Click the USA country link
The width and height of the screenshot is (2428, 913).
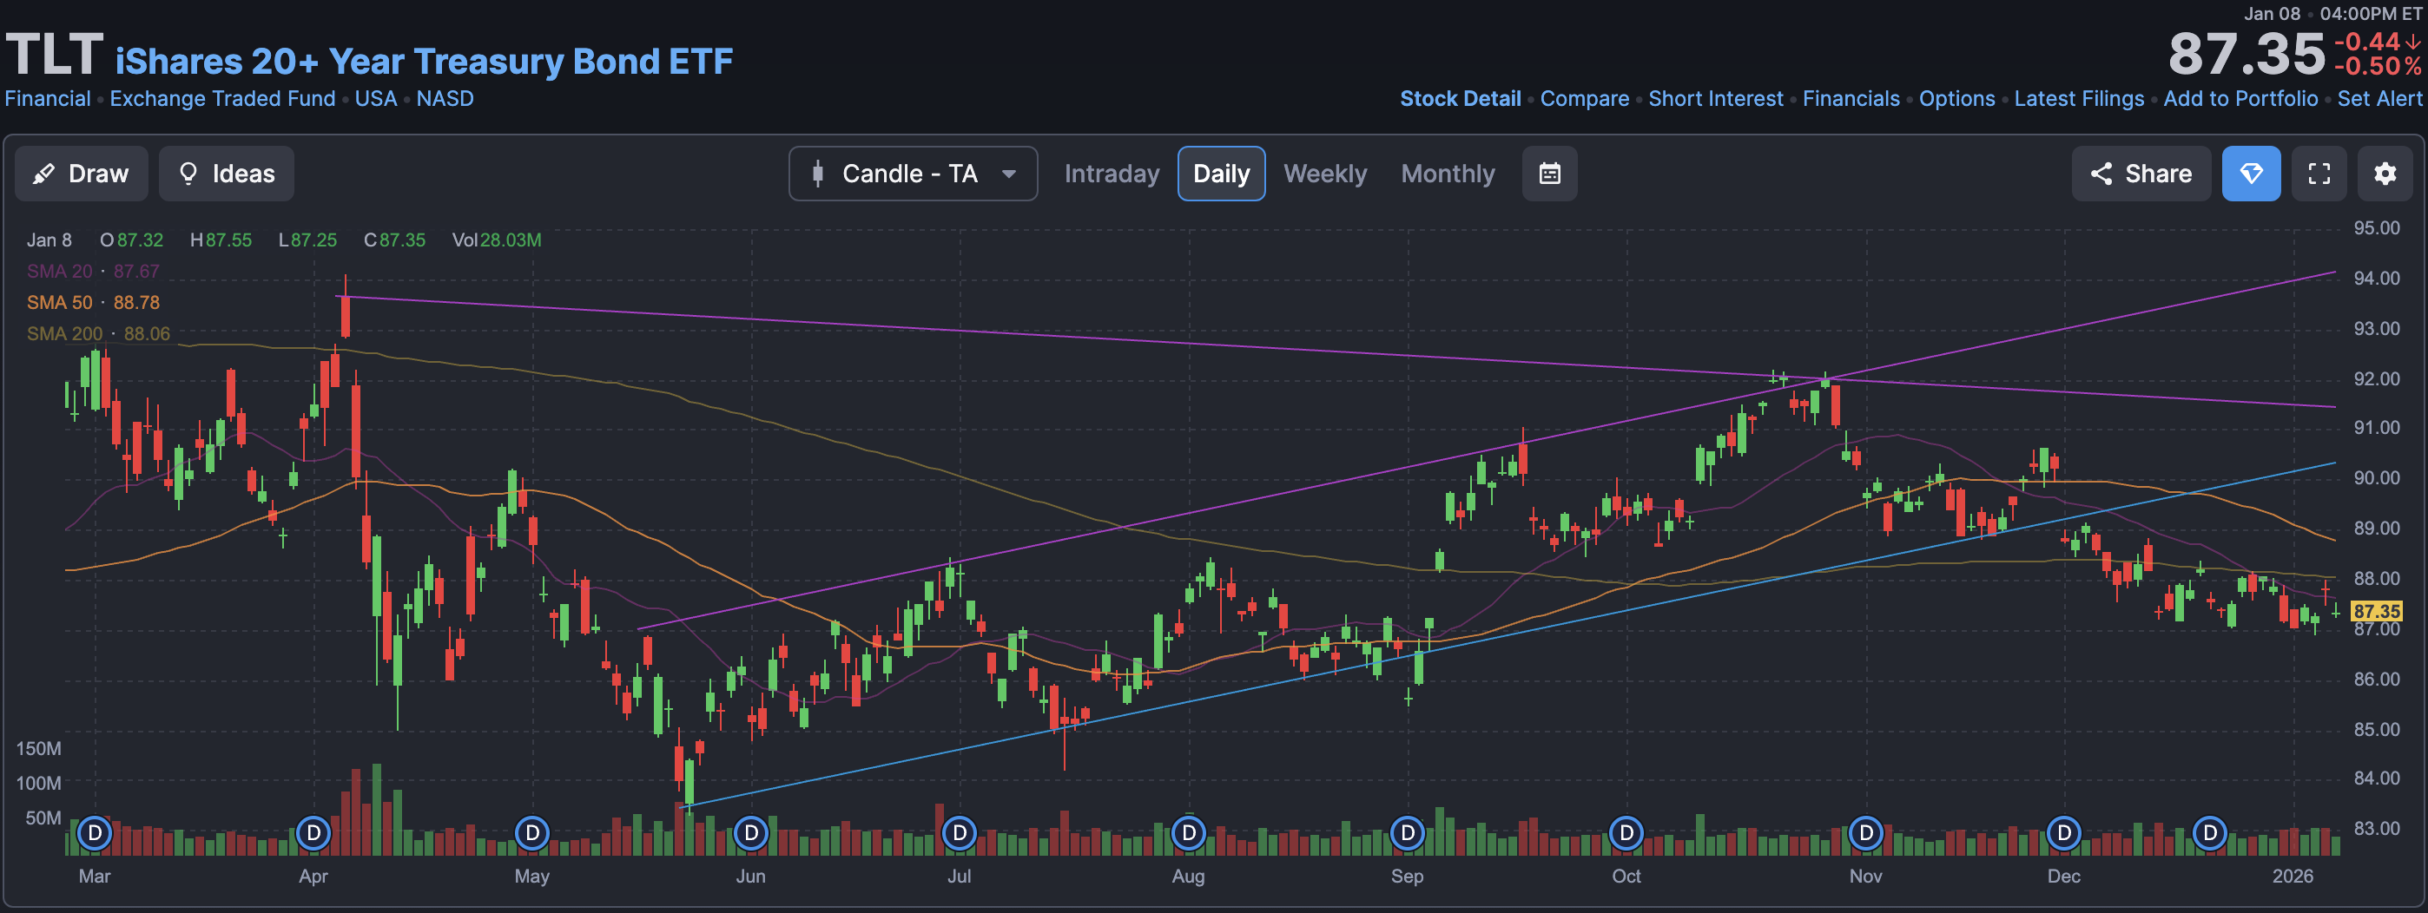pos(375,99)
